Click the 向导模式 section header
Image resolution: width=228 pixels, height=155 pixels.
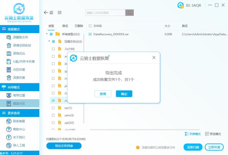click(x=20, y=87)
